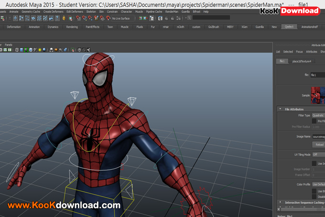
Task: Toggle multisample anti-aliasing icon
Action: [61, 50]
